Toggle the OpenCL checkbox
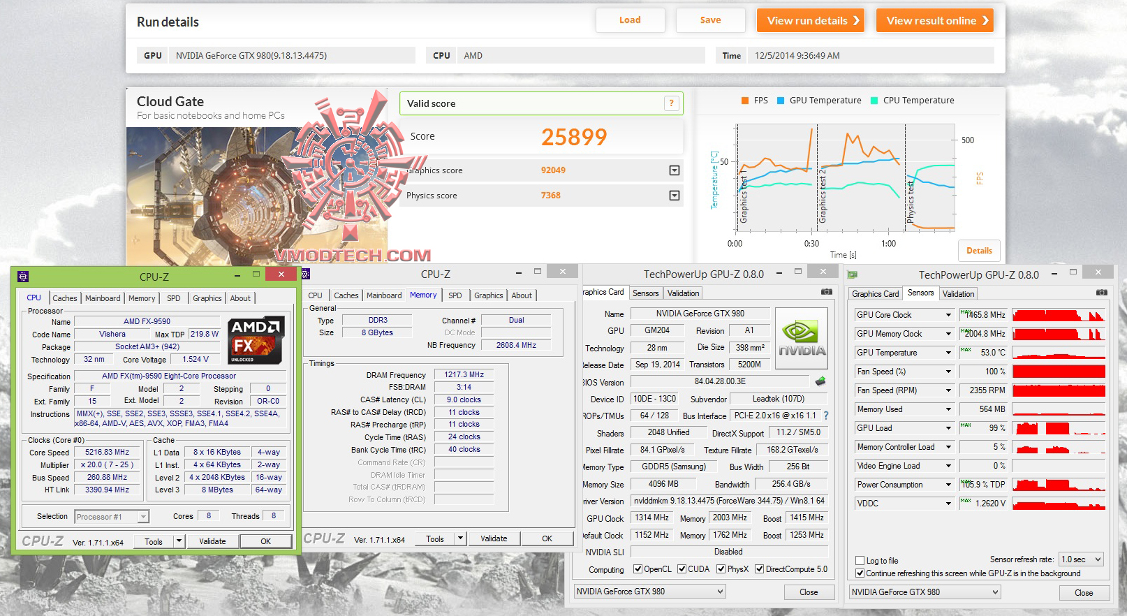The image size is (1127, 616). tap(638, 569)
